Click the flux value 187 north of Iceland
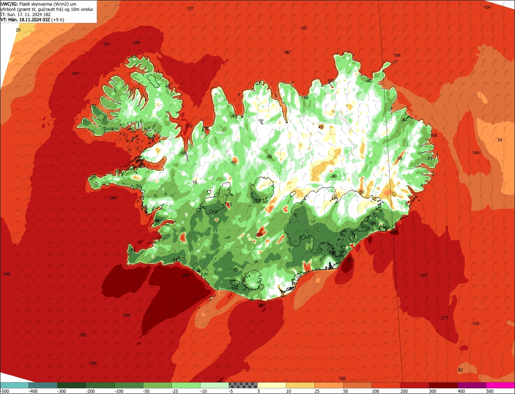515x394 pixels. 304,28
